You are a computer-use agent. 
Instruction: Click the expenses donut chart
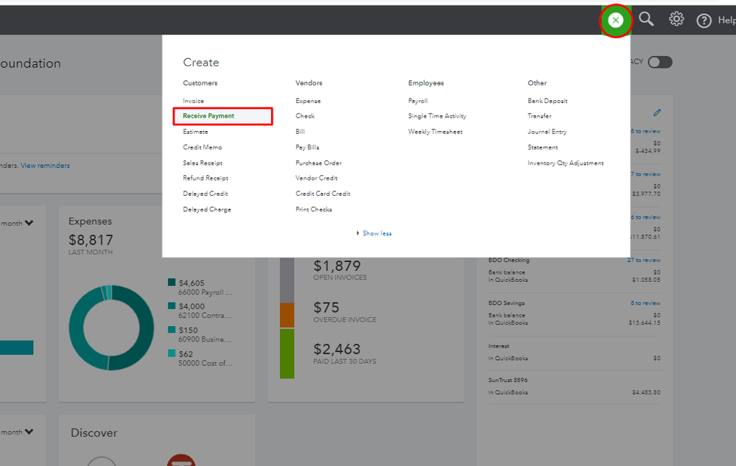click(111, 328)
